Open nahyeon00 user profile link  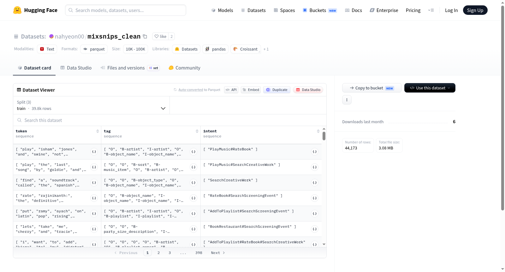(x=69, y=36)
